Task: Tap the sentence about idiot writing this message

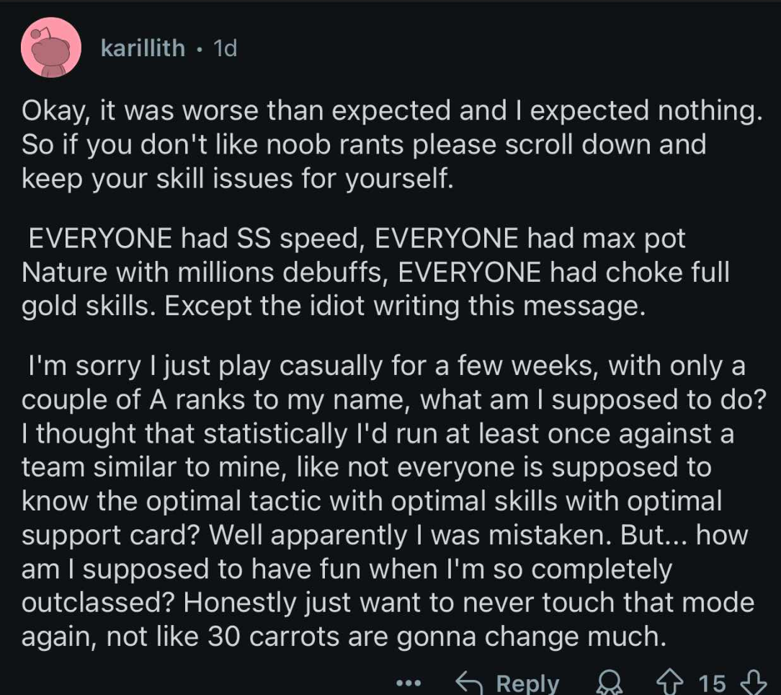Action: pyautogui.click(x=404, y=306)
